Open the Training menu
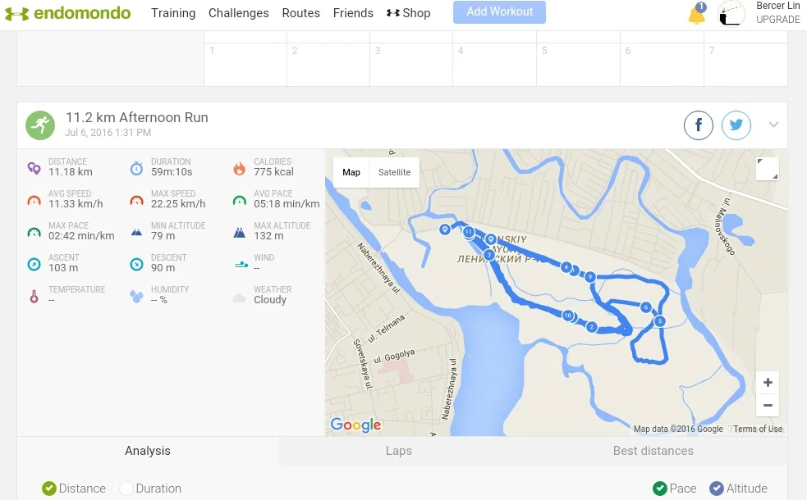The height and width of the screenshot is (500, 807). coord(173,13)
